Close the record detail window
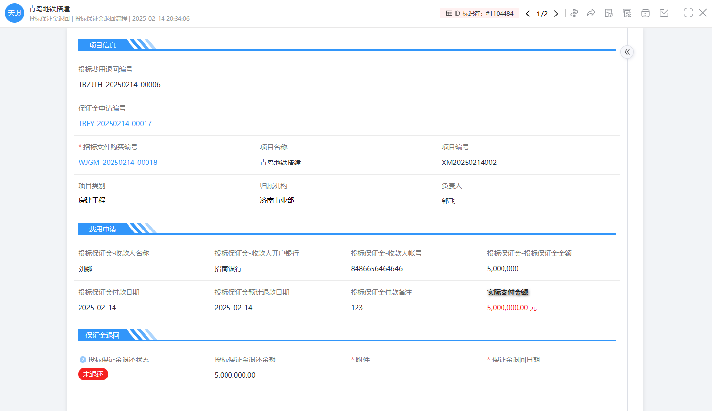The width and height of the screenshot is (712, 411). [703, 13]
